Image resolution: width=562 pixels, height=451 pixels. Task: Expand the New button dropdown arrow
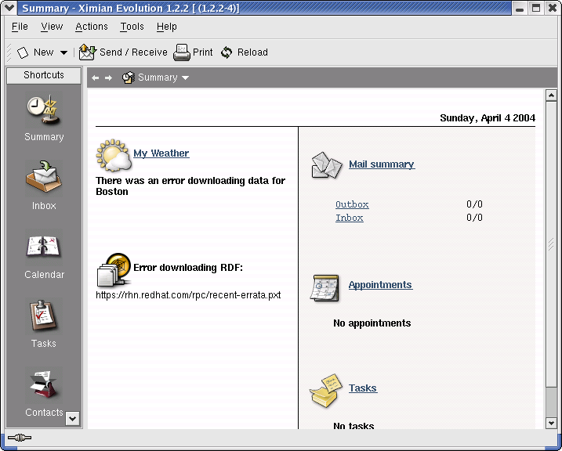pyautogui.click(x=63, y=52)
